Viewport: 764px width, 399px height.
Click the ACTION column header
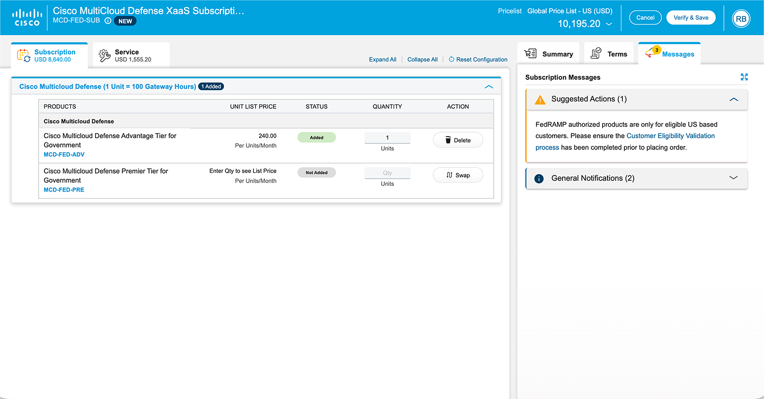[x=458, y=106]
